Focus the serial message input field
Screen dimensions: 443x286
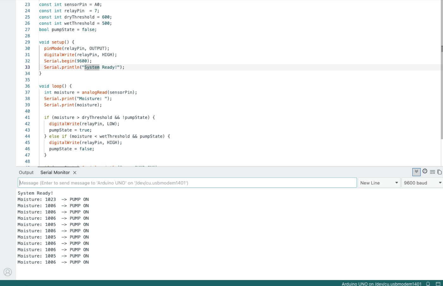point(187,183)
